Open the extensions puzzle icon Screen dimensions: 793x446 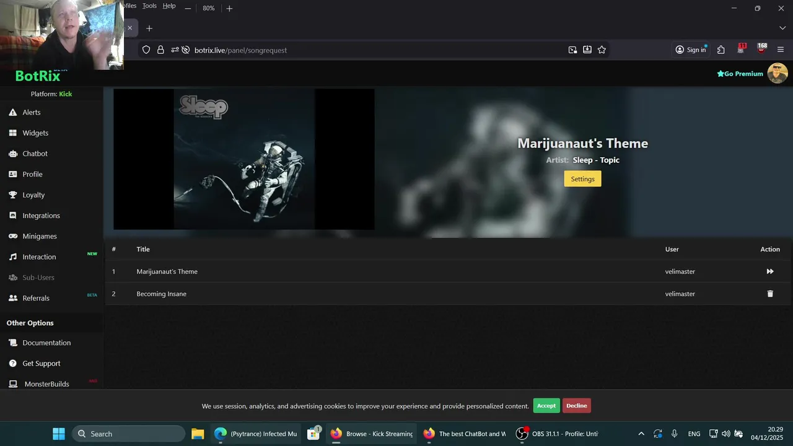[721, 50]
